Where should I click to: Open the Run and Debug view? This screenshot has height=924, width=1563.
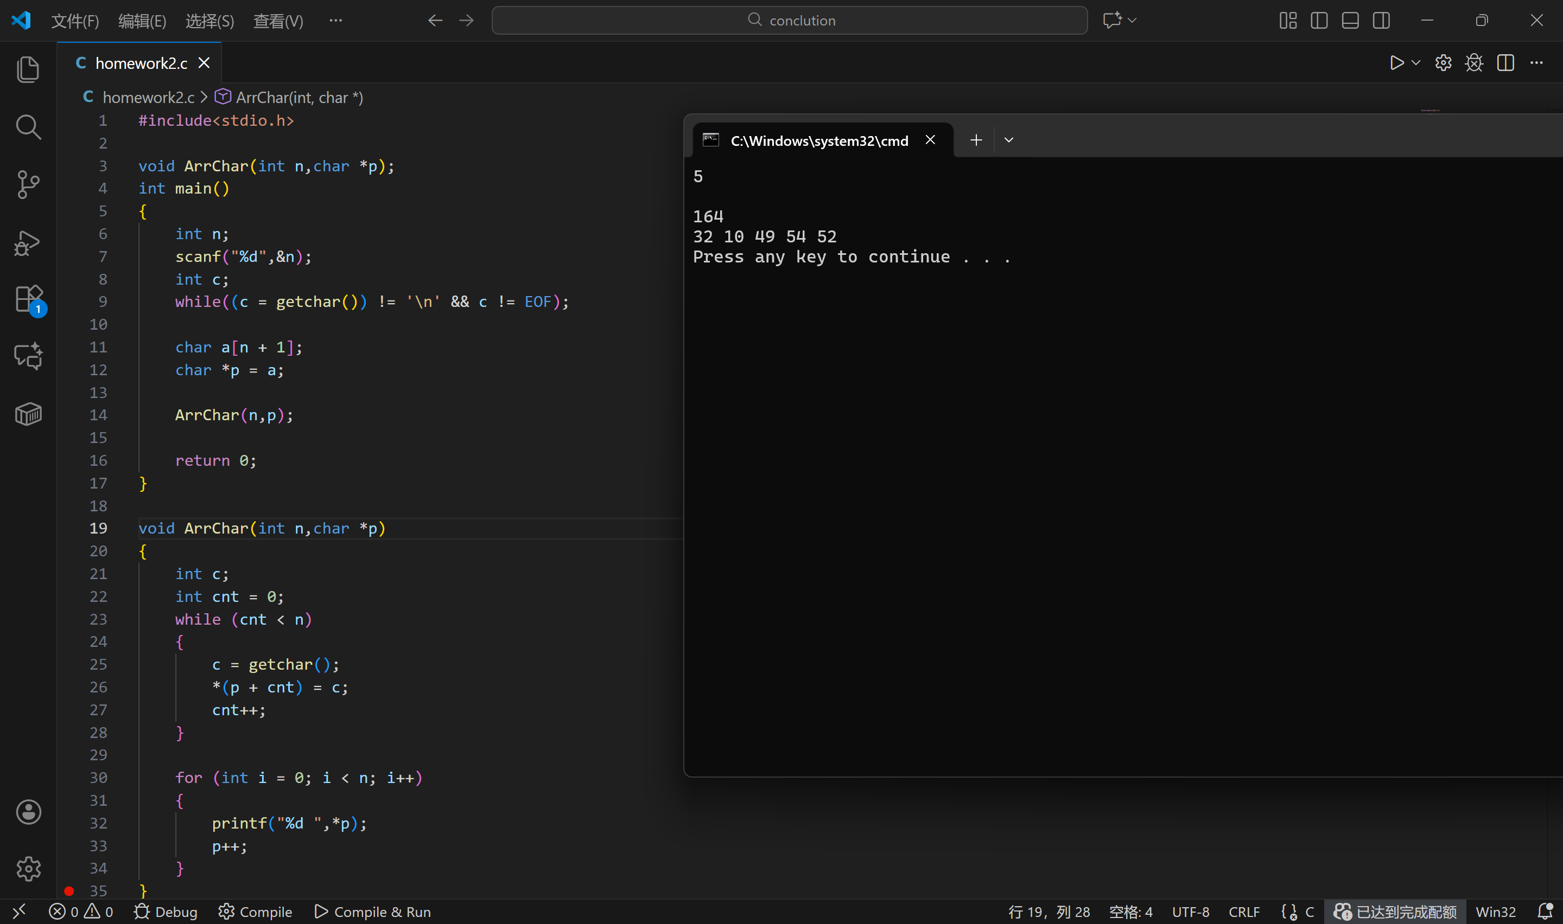pyautogui.click(x=28, y=243)
